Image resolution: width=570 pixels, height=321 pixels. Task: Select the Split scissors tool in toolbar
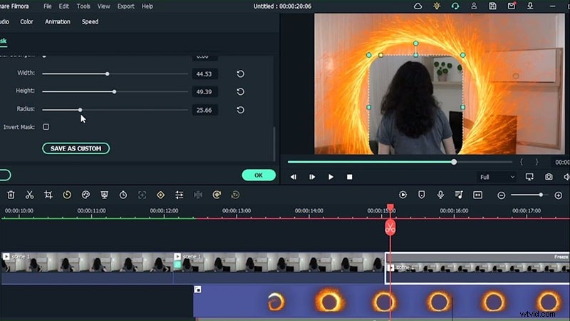[x=29, y=195]
